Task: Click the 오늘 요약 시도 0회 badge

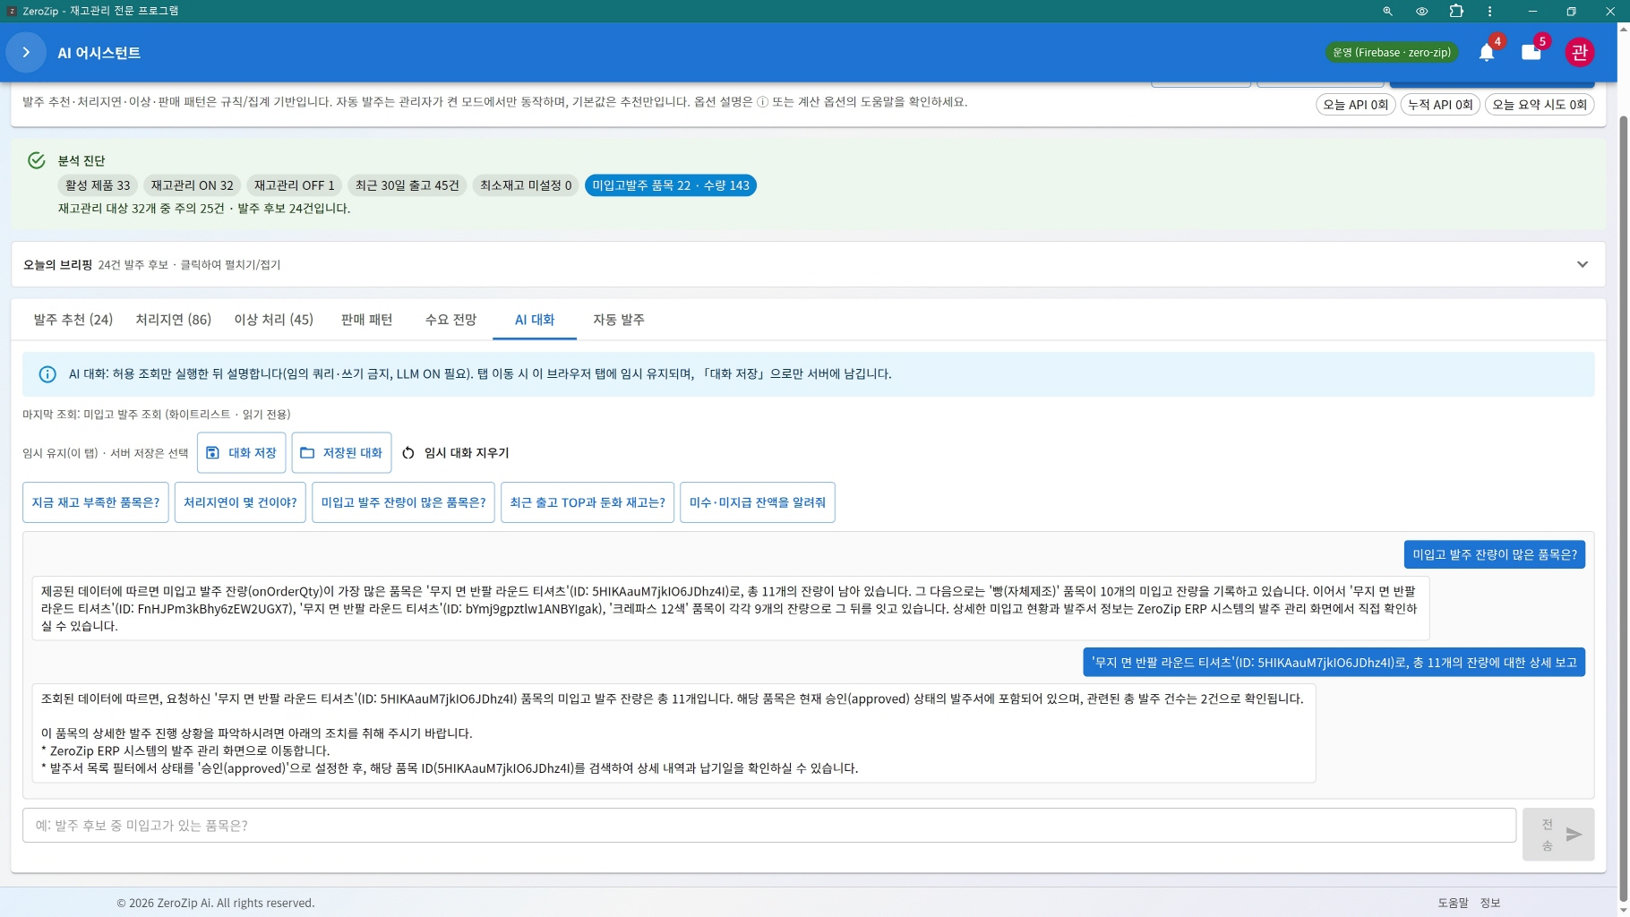Action: click(x=1540, y=105)
